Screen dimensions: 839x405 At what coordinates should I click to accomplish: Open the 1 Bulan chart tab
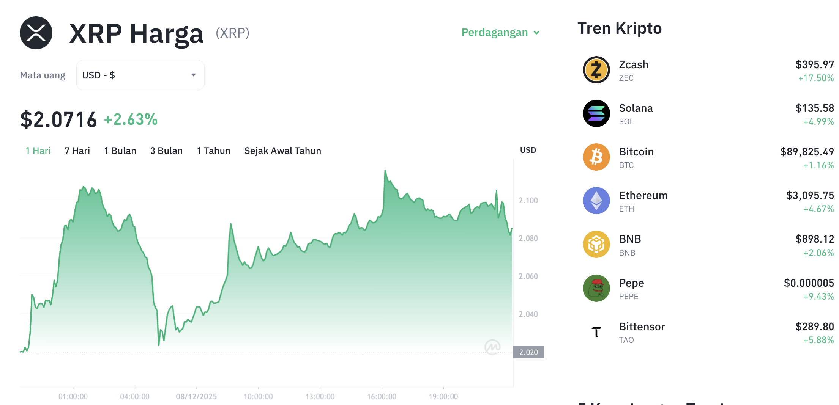click(x=120, y=151)
